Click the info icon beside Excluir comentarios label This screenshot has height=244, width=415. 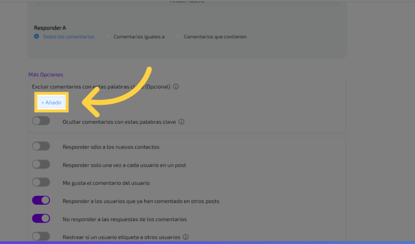pos(176,87)
